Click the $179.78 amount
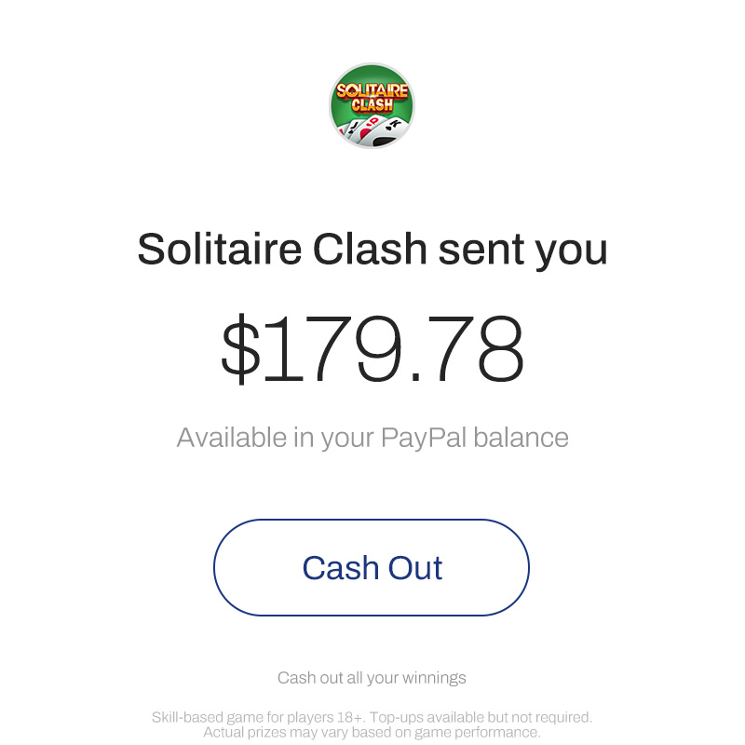The width and height of the screenshot is (745, 745). click(x=372, y=351)
